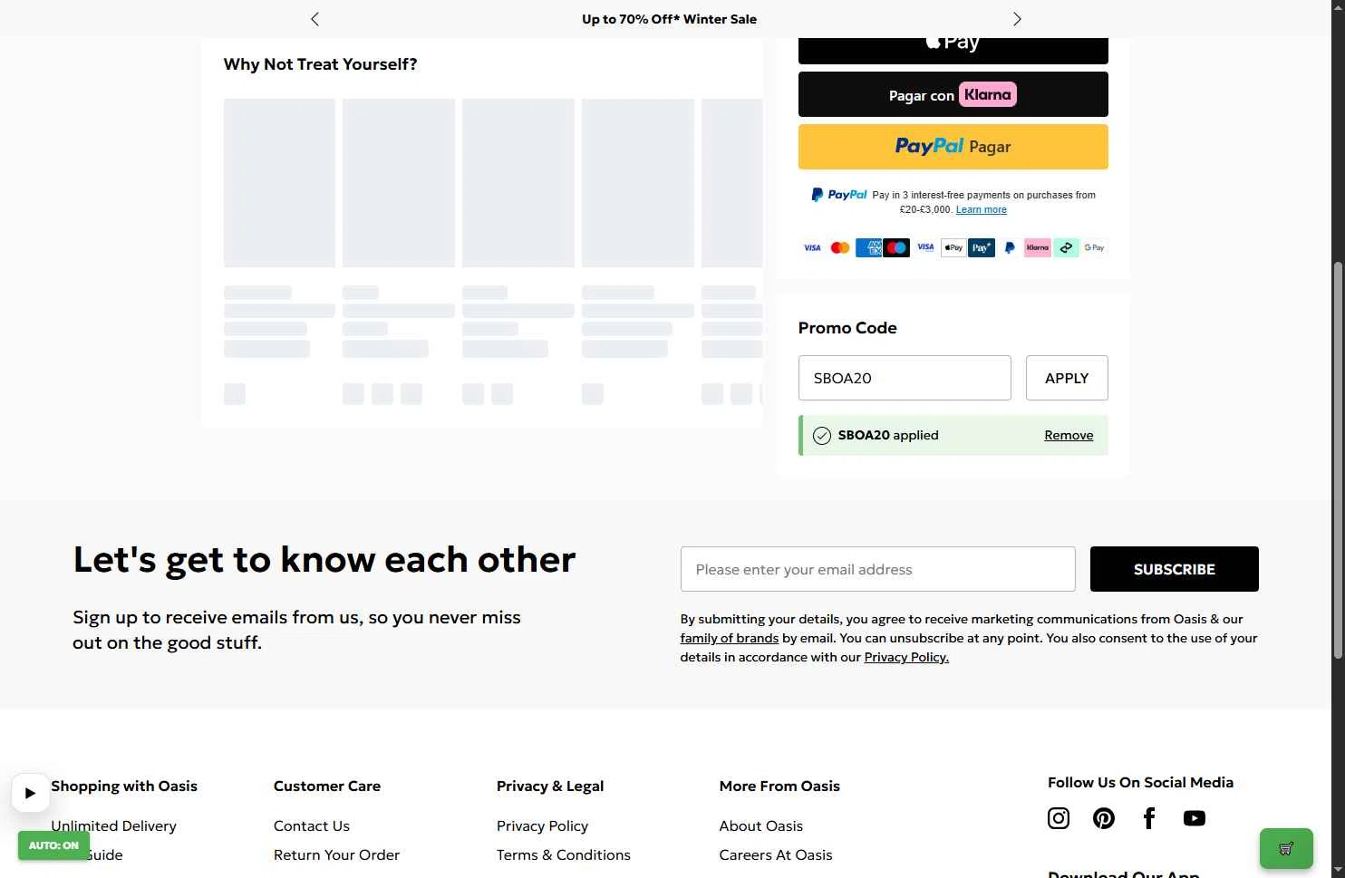Click the Google Pay payment icon

click(1095, 247)
